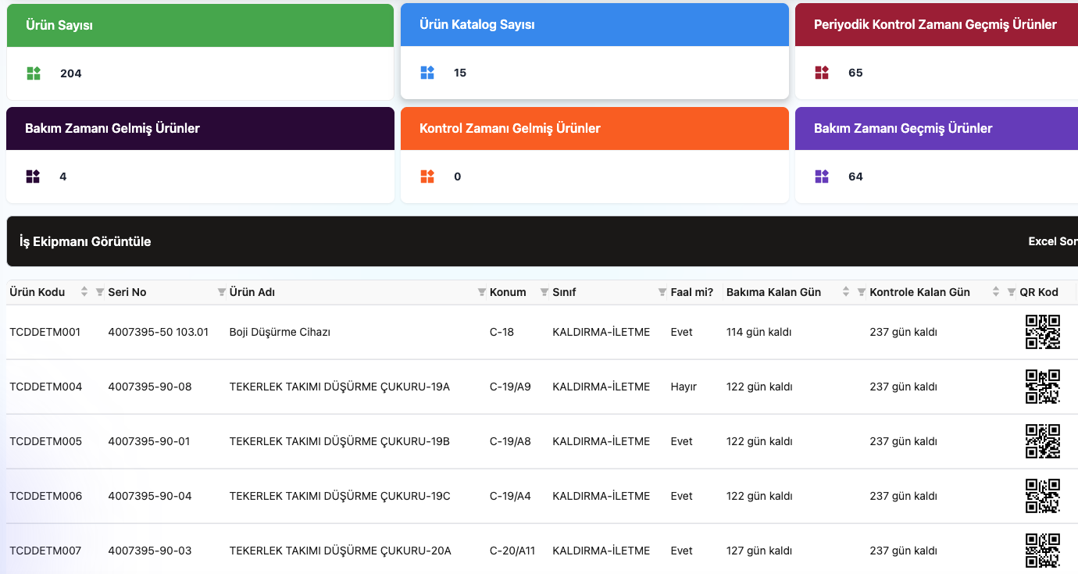1078x574 pixels.
Task: Click the İş Ekipmanı Görüntüle title
Action: pyautogui.click(x=85, y=241)
